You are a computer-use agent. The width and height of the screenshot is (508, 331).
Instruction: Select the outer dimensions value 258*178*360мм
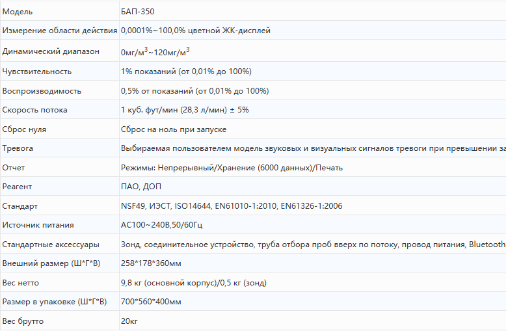coord(151,263)
